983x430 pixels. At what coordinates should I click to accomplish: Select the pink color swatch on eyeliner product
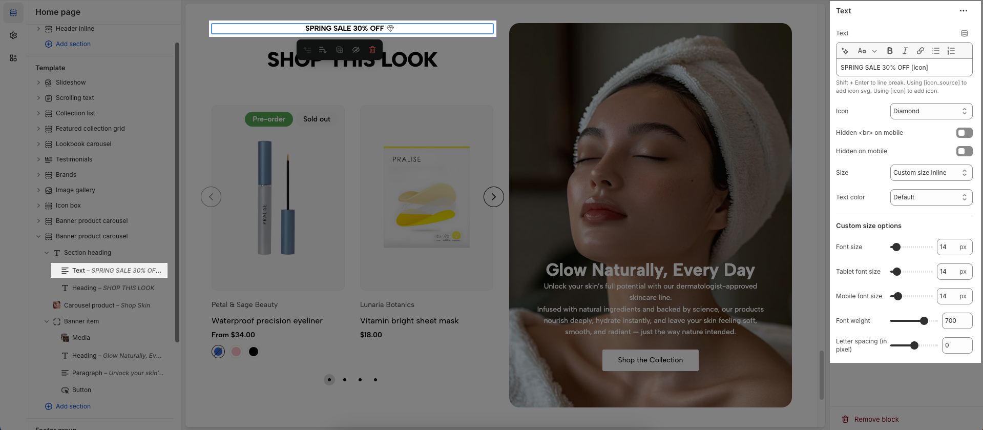pos(236,352)
